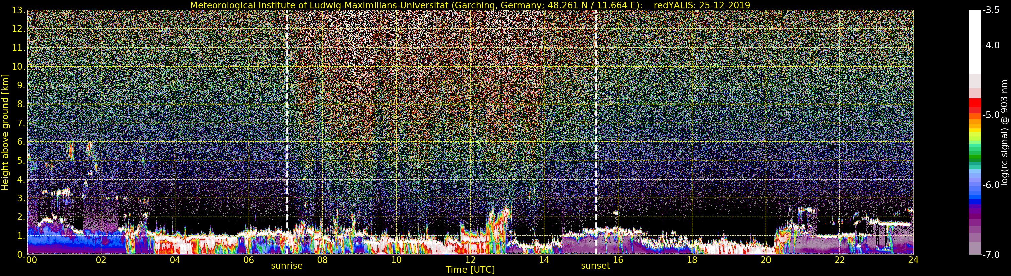The image size is (1011, 276).
Task: Click the '11.' height axis tick label
Action: [19, 48]
